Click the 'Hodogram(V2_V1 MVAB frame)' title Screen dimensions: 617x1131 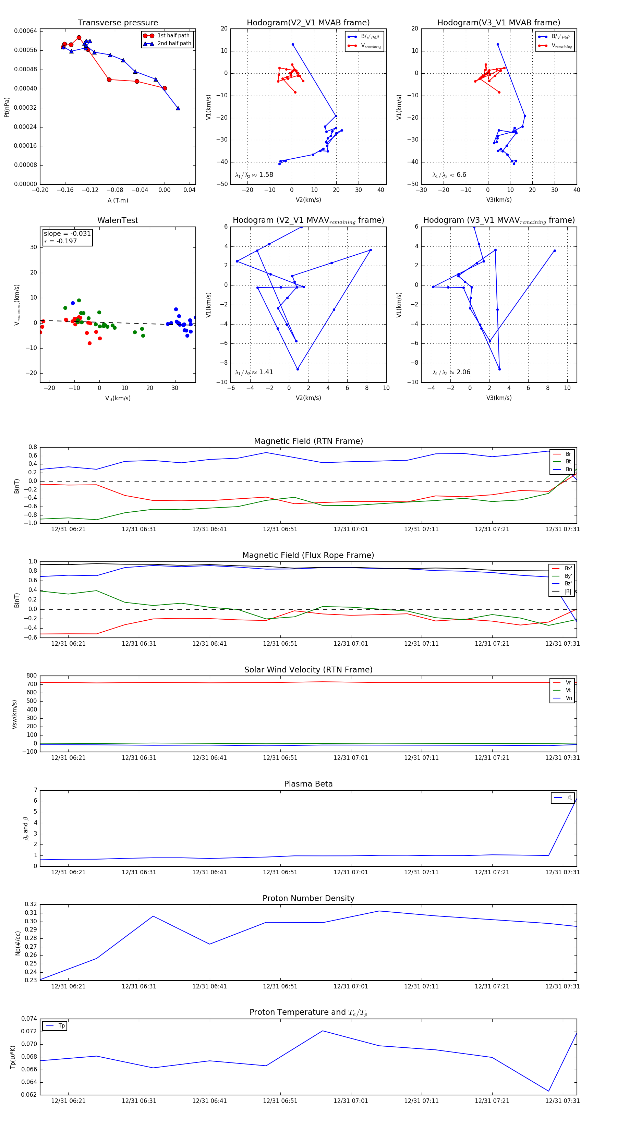pyautogui.click(x=308, y=23)
